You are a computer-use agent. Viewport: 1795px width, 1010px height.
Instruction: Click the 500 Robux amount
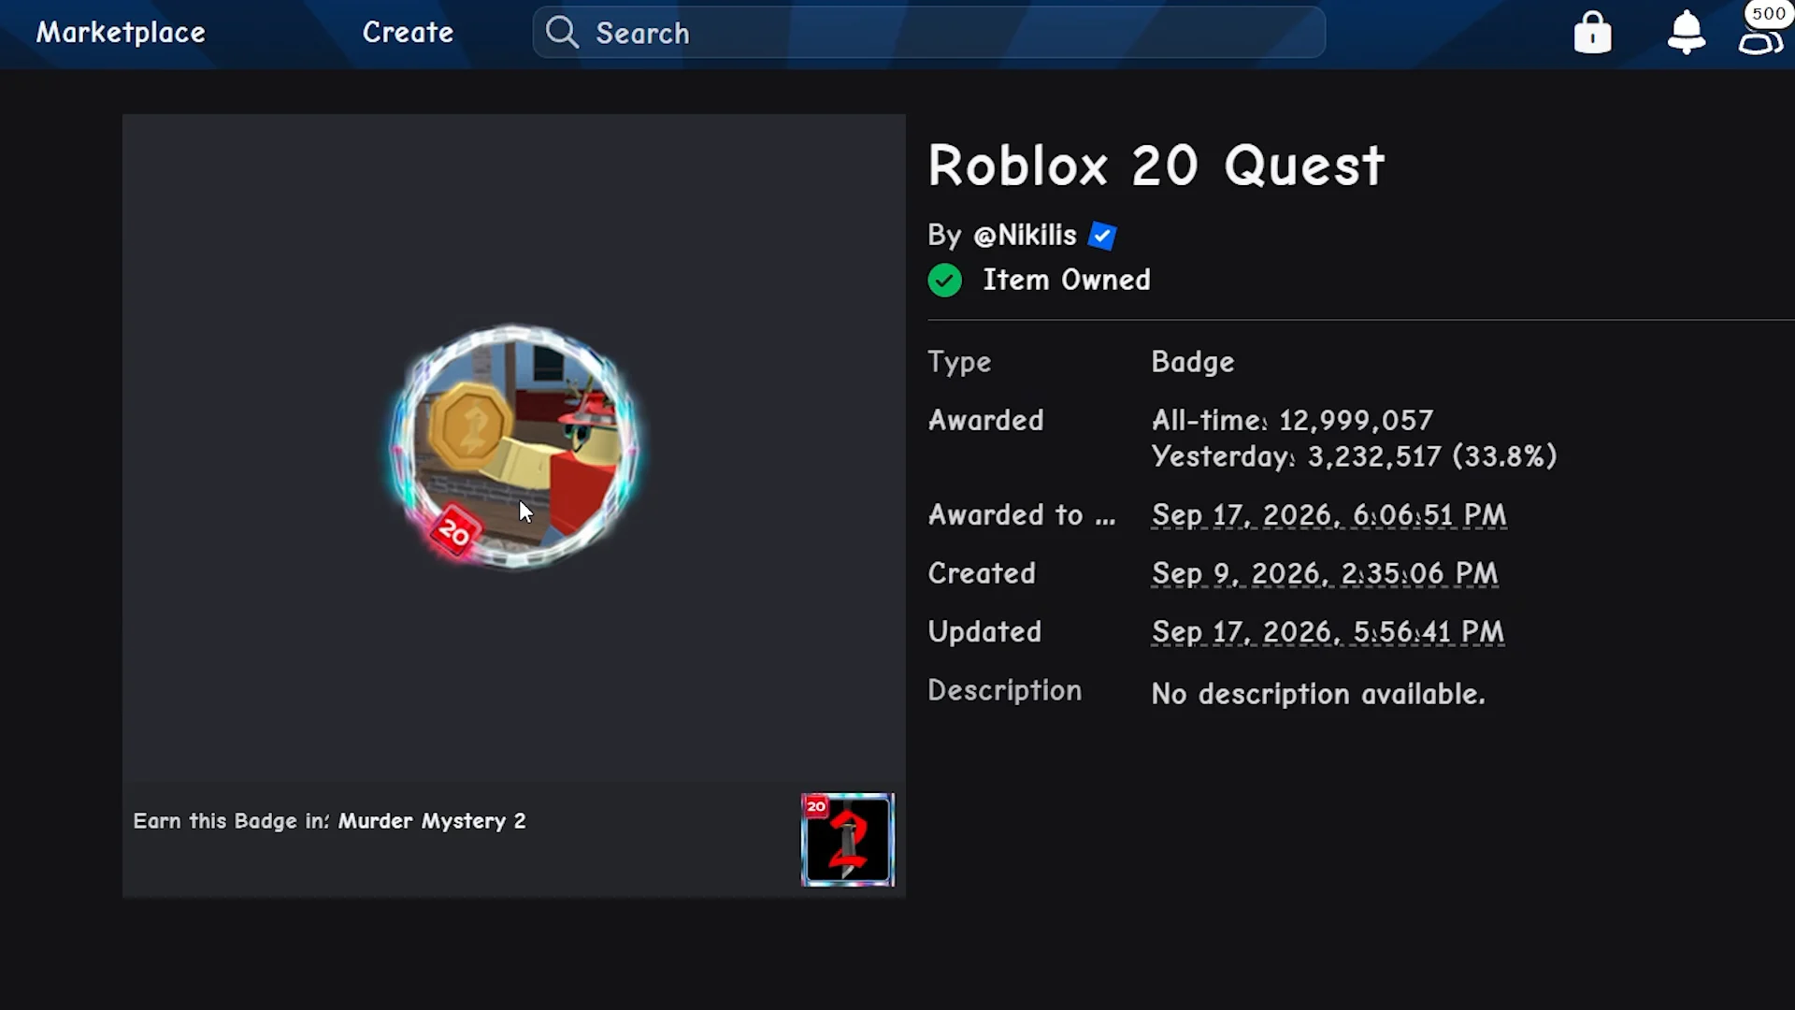pyautogui.click(x=1768, y=13)
